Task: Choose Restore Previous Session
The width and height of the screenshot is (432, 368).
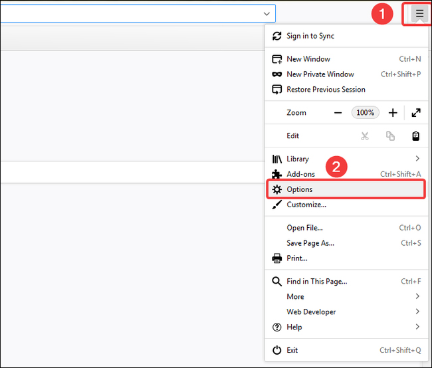Action: 326,90
